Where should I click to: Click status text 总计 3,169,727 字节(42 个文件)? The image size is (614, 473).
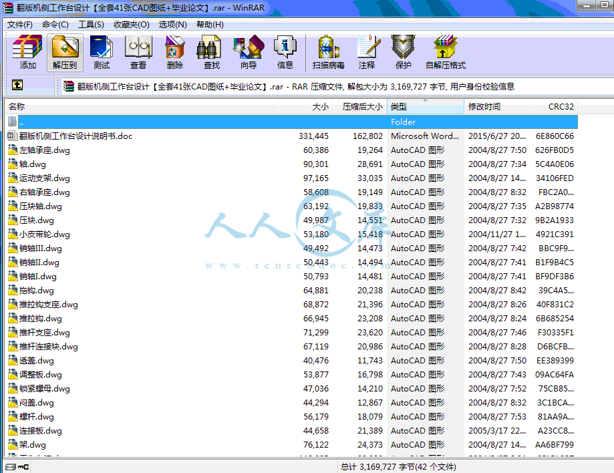[398, 467]
